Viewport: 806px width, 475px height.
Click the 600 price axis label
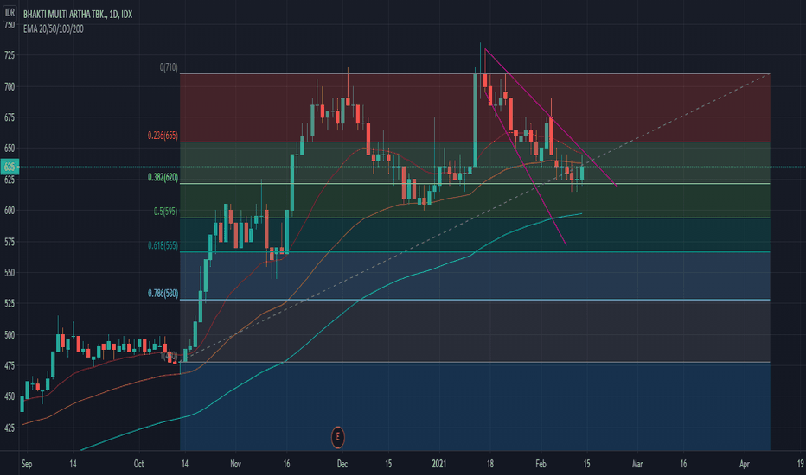point(10,211)
